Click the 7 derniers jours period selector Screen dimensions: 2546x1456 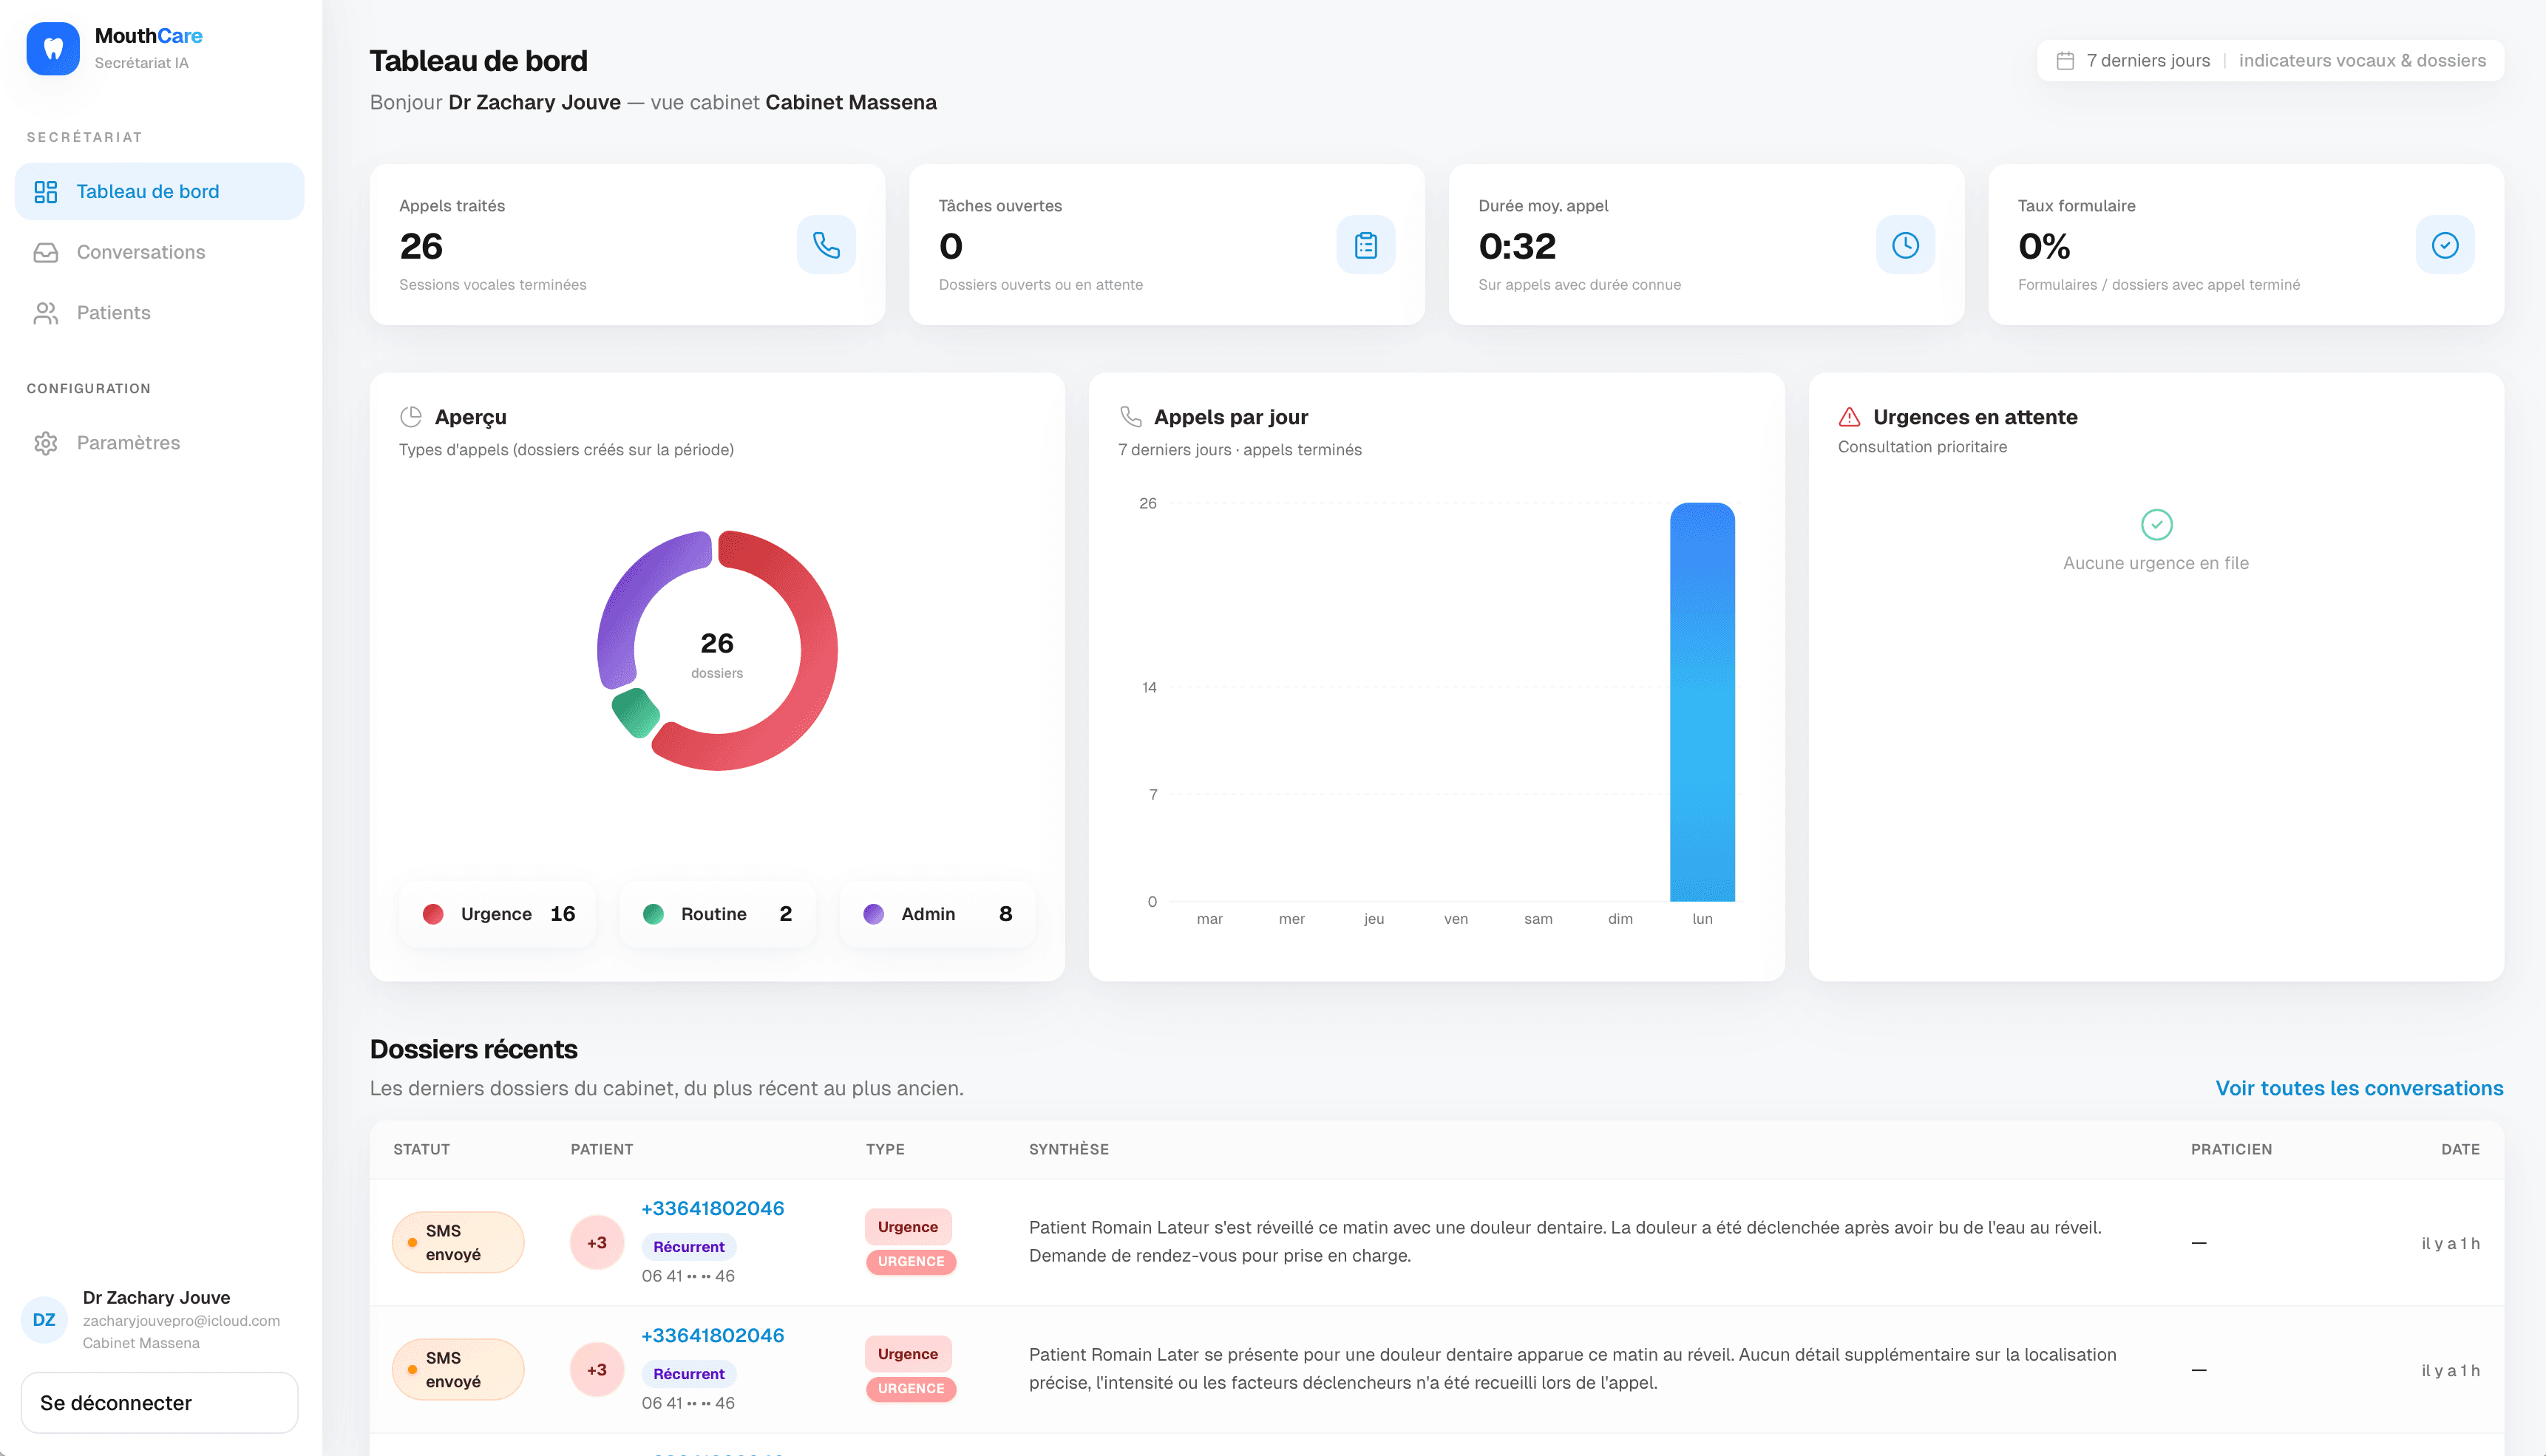(2148, 61)
